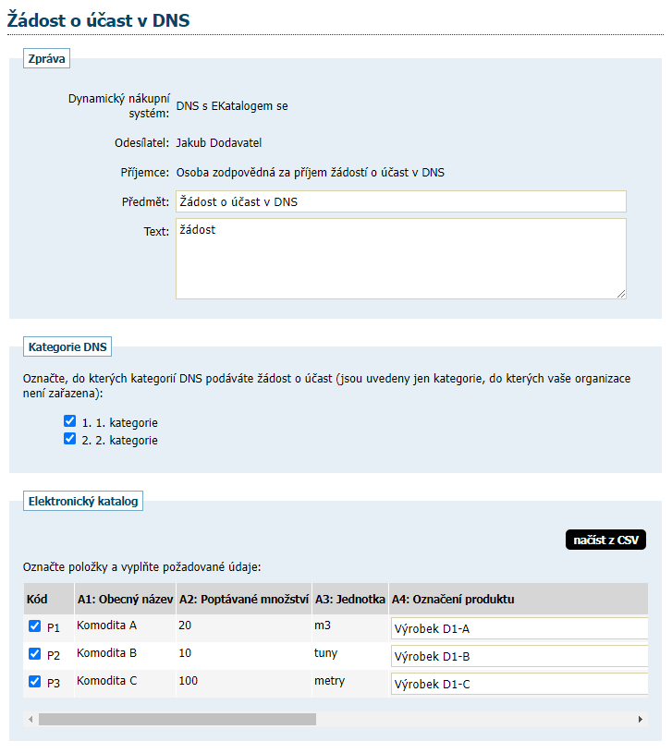Image resolution: width=672 pixels, height=753 pixels.
Task: Click the 'Kategorie DNS' section label
Action: tap(67, 347)
